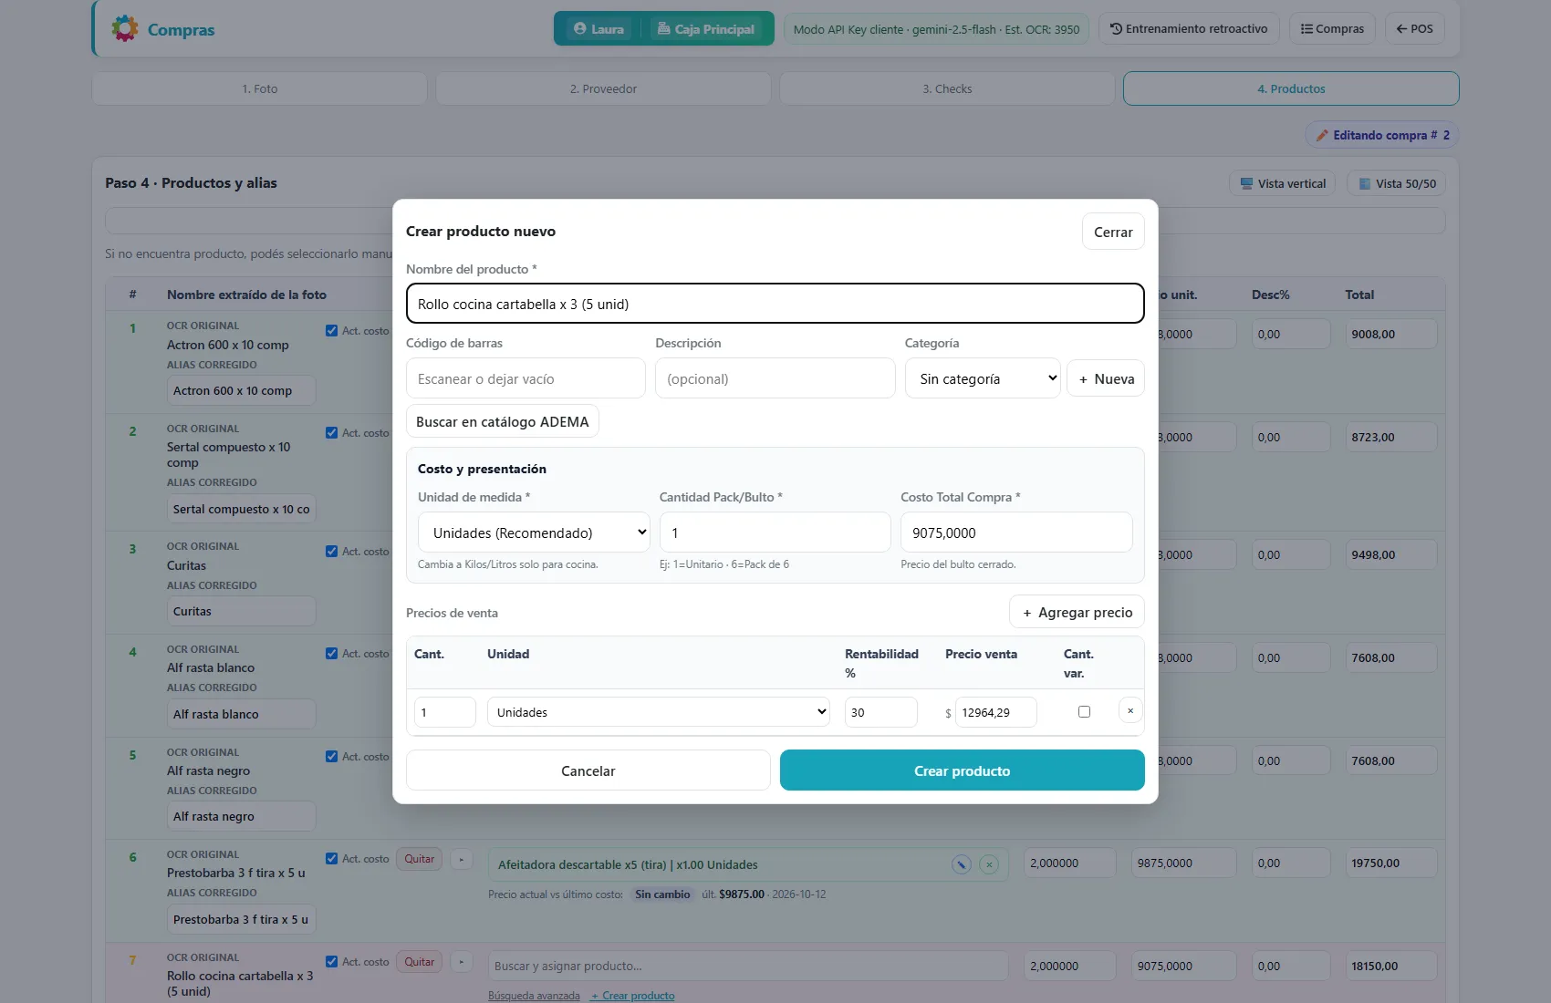The width and height of the screenshot is (1551, 1003).
Task: Click the + Crear producto link in row 7
Action: point(632,996)
